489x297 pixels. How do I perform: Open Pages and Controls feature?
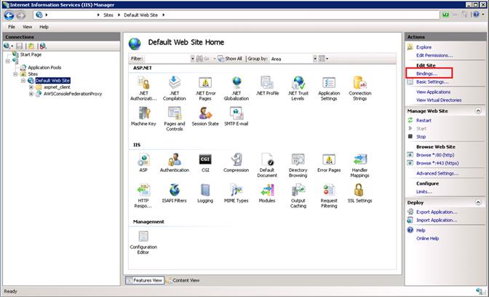175,119
